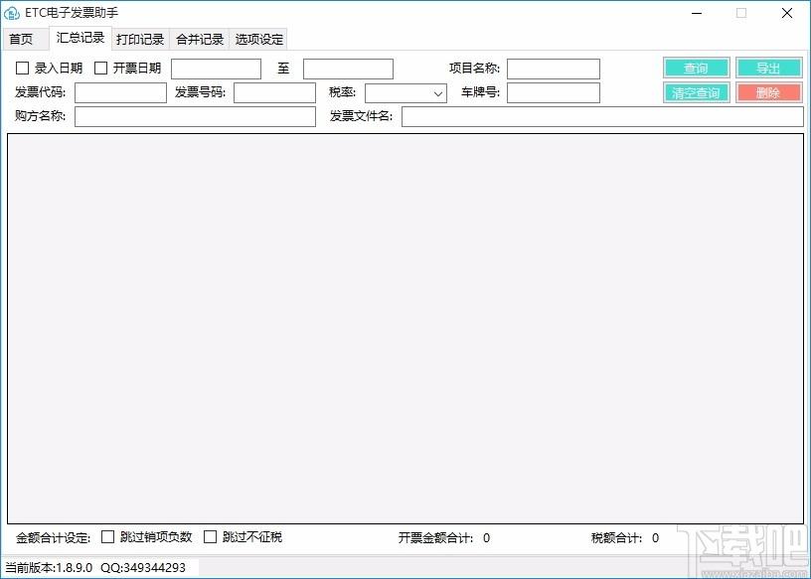
Task: Enable the 录入日期 checkbox
Action: pos(22,69)
